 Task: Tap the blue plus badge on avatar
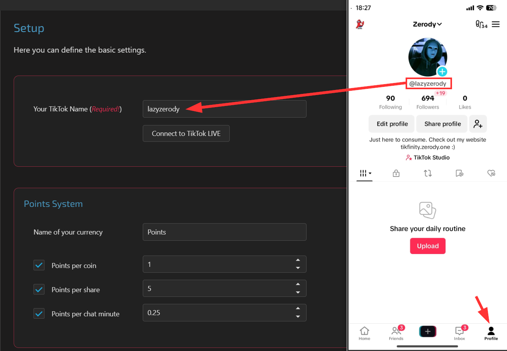tap(442, 72)
